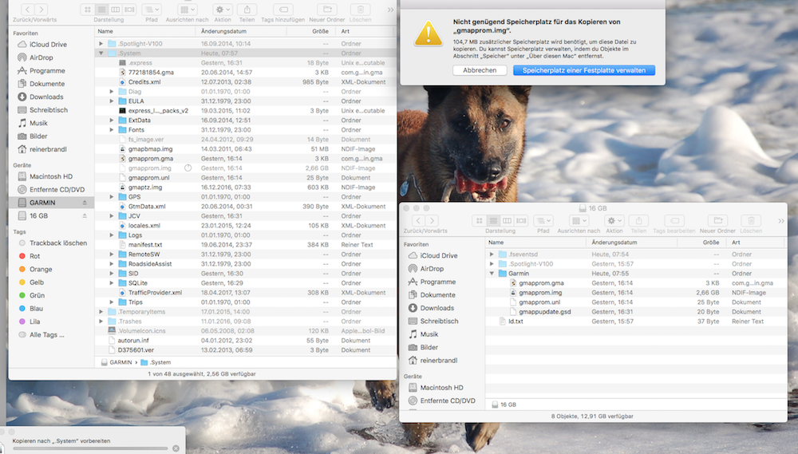Screen dimensions: 798x454
Task: Select list view in GARMIN window
Action: 101,10
